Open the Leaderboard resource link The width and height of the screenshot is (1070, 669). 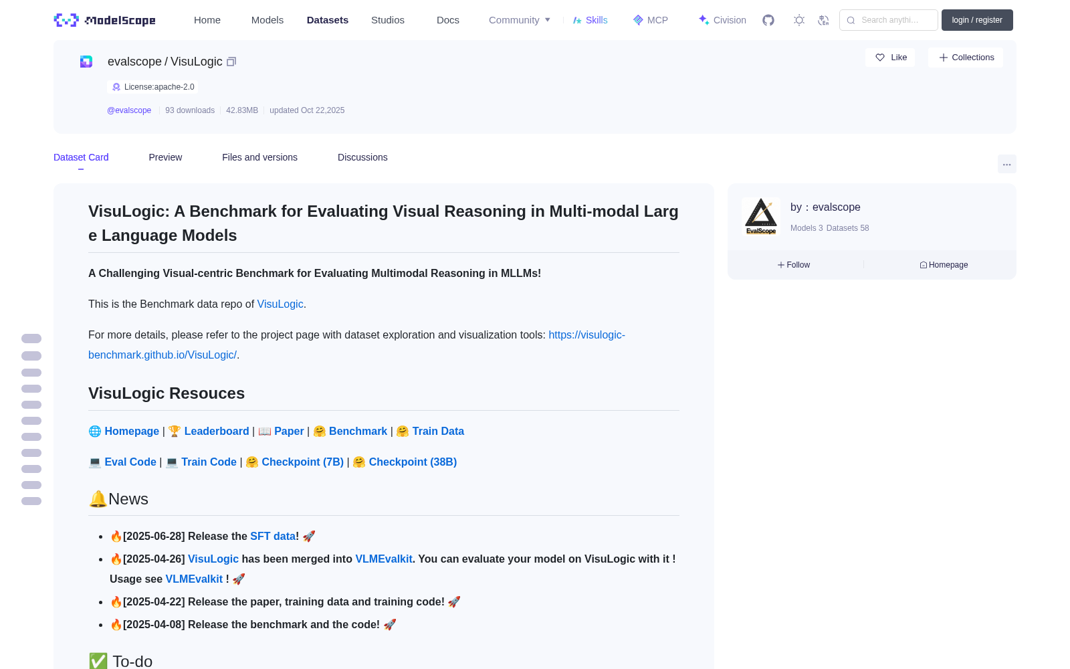217,432
